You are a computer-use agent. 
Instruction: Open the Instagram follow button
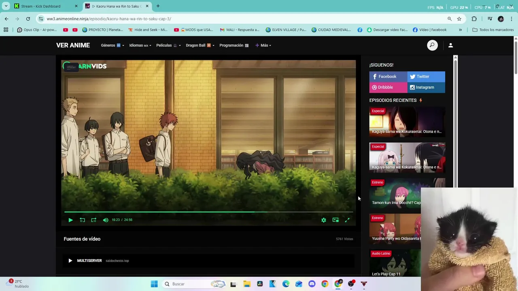pyautogui.click(x=426, y=87)
